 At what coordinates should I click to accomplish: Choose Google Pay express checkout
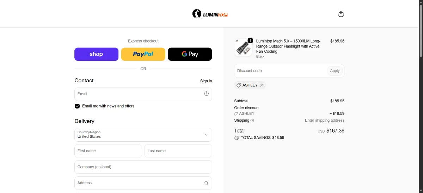(190, 54)
